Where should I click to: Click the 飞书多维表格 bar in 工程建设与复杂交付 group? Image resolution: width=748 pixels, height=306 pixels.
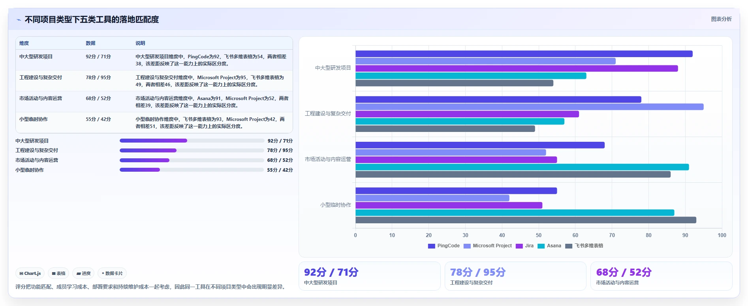tap(445, 129)
